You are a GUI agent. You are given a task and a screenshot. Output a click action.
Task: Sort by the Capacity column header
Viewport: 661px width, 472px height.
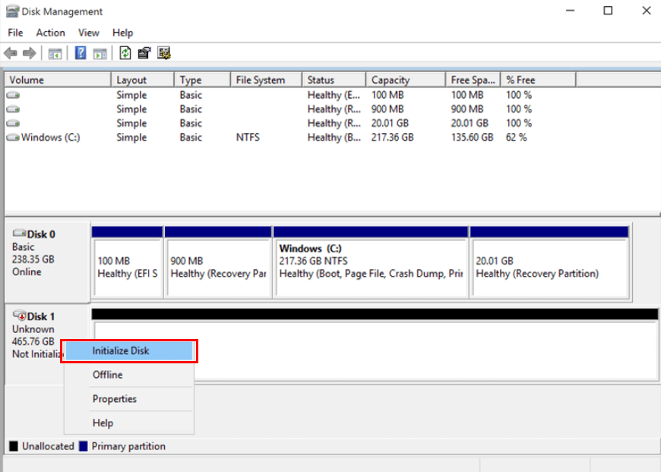point(406,80)
